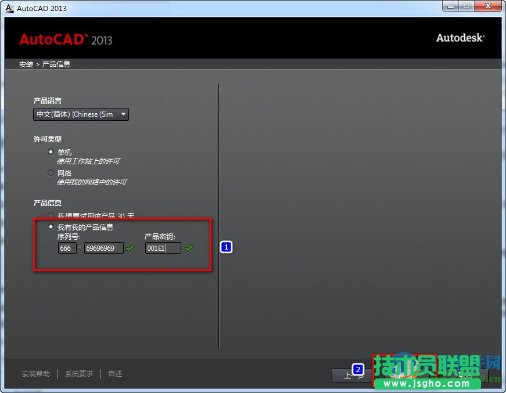Click the product key field containing 001E1

(162, 247)
